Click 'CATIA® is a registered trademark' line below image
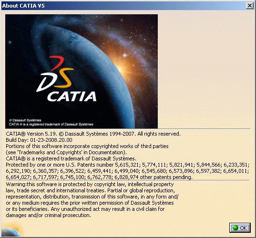The image size is (256, 238). click(x=71, y=159)
